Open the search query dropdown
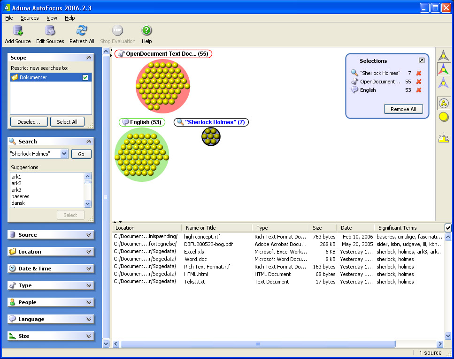454x359 pixels. pos(64,154)
